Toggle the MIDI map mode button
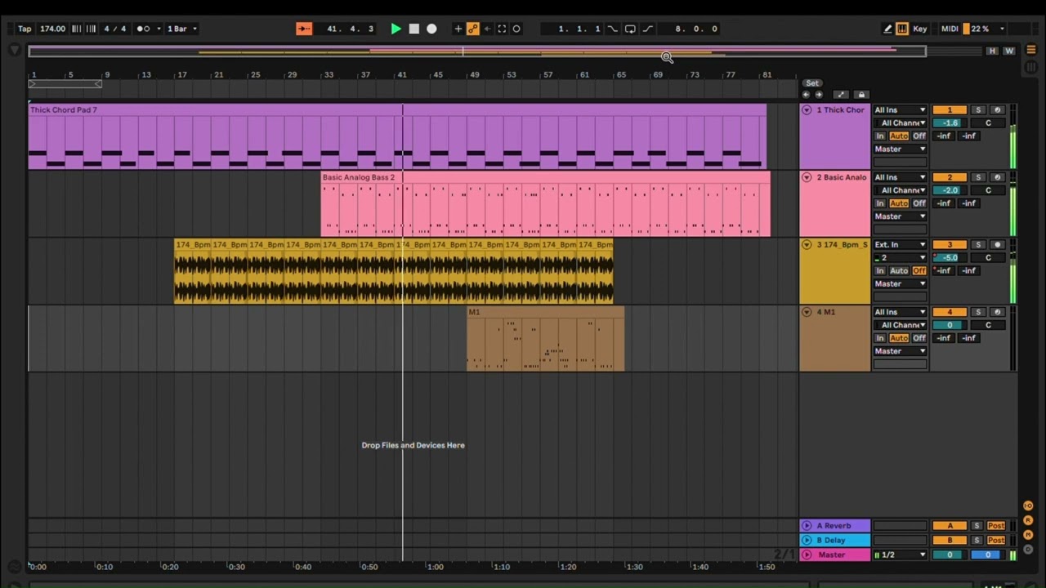The height and width of the screenshot is (588, 1046). pos(950,29)
